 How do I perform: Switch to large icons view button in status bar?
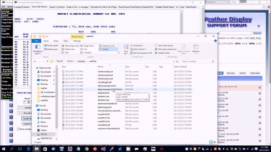pyautogui.click(x=215, y=142)
